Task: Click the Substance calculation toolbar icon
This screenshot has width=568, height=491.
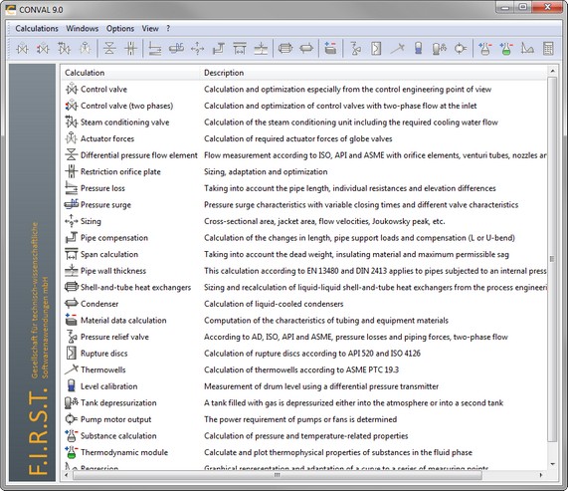Action: [484, 48]
